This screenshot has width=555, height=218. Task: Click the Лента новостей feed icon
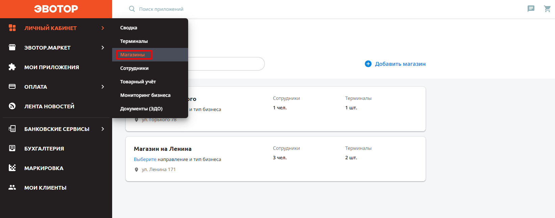12,106
